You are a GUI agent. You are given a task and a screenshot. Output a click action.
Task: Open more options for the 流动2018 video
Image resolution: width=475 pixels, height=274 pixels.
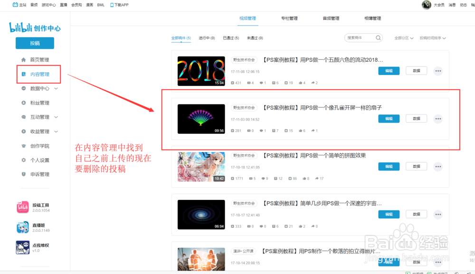point(438,71)
